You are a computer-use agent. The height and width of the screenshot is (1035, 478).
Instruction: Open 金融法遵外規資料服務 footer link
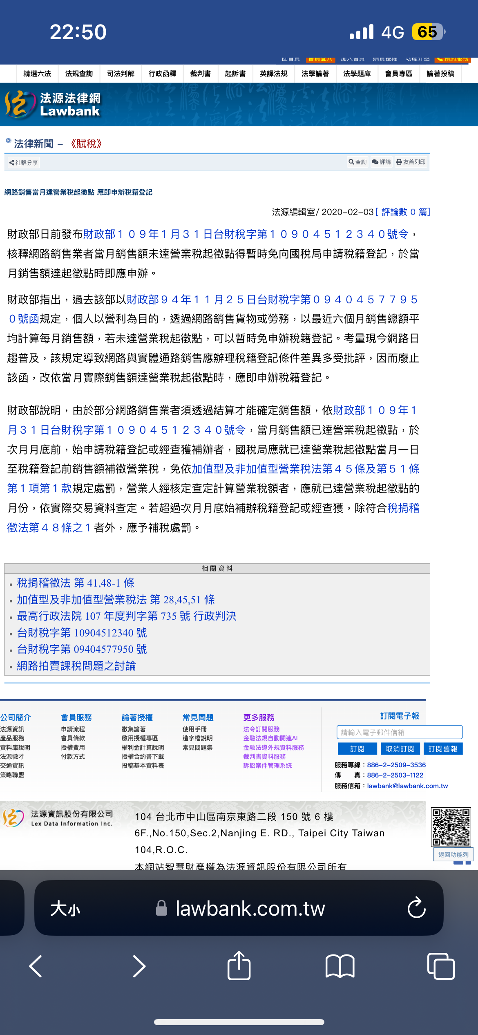273,748
